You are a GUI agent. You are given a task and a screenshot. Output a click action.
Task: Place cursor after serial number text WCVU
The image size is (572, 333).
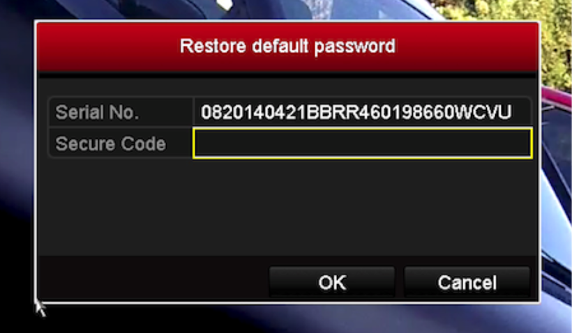click(513, 112)
